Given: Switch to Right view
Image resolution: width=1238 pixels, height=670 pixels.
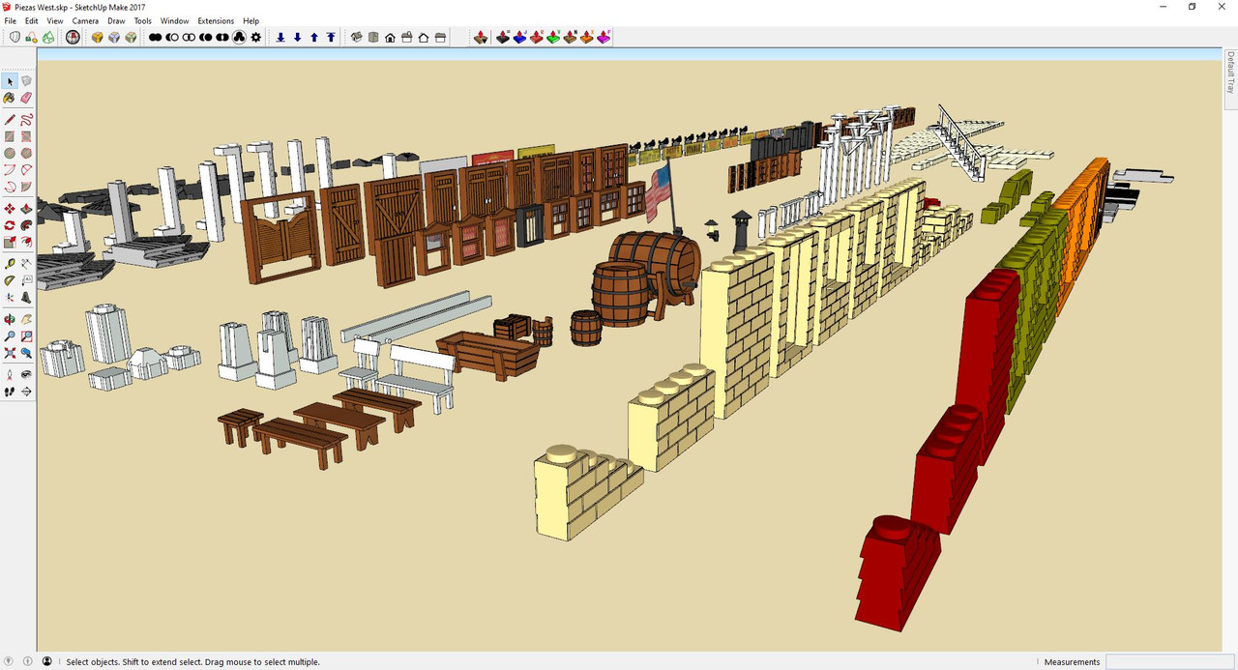Looking at the screenshot, I should coord(406,38).
